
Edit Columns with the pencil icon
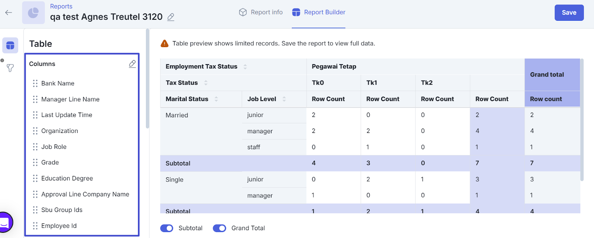point(132,64)
